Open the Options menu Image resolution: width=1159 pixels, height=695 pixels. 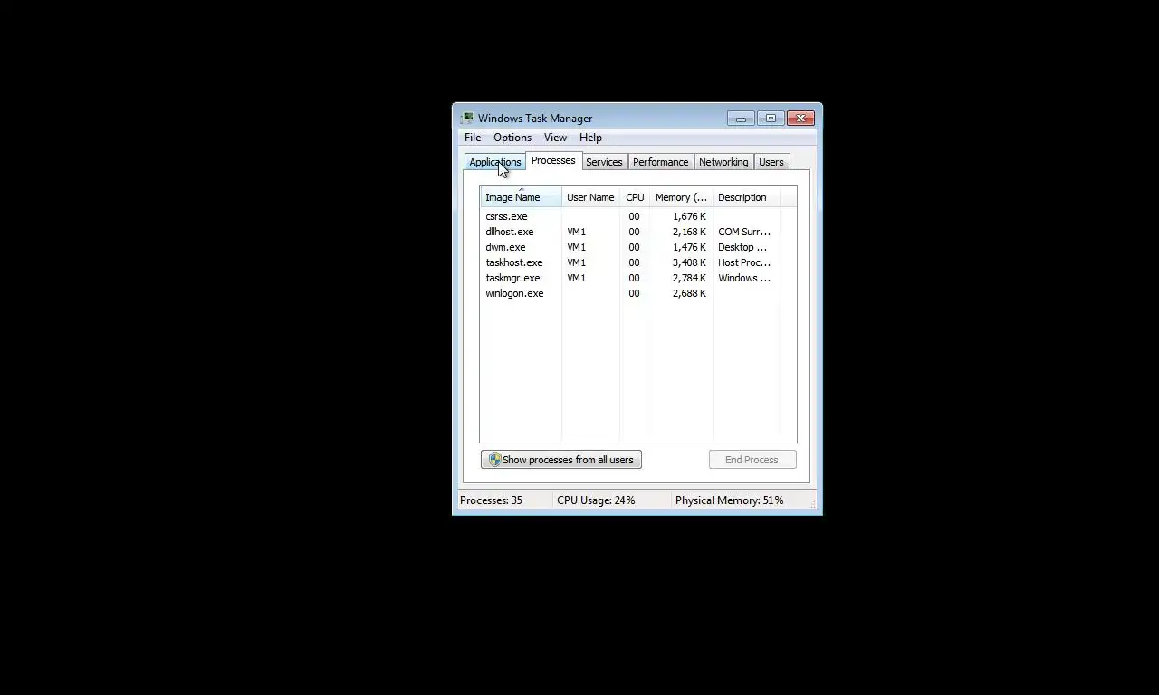pos(512,138)
